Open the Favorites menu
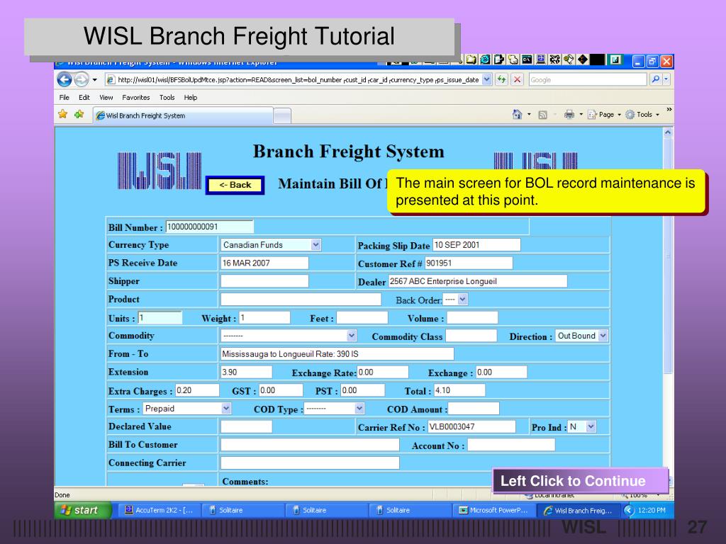Screen dimensions: 726x544 pos(136,98)
